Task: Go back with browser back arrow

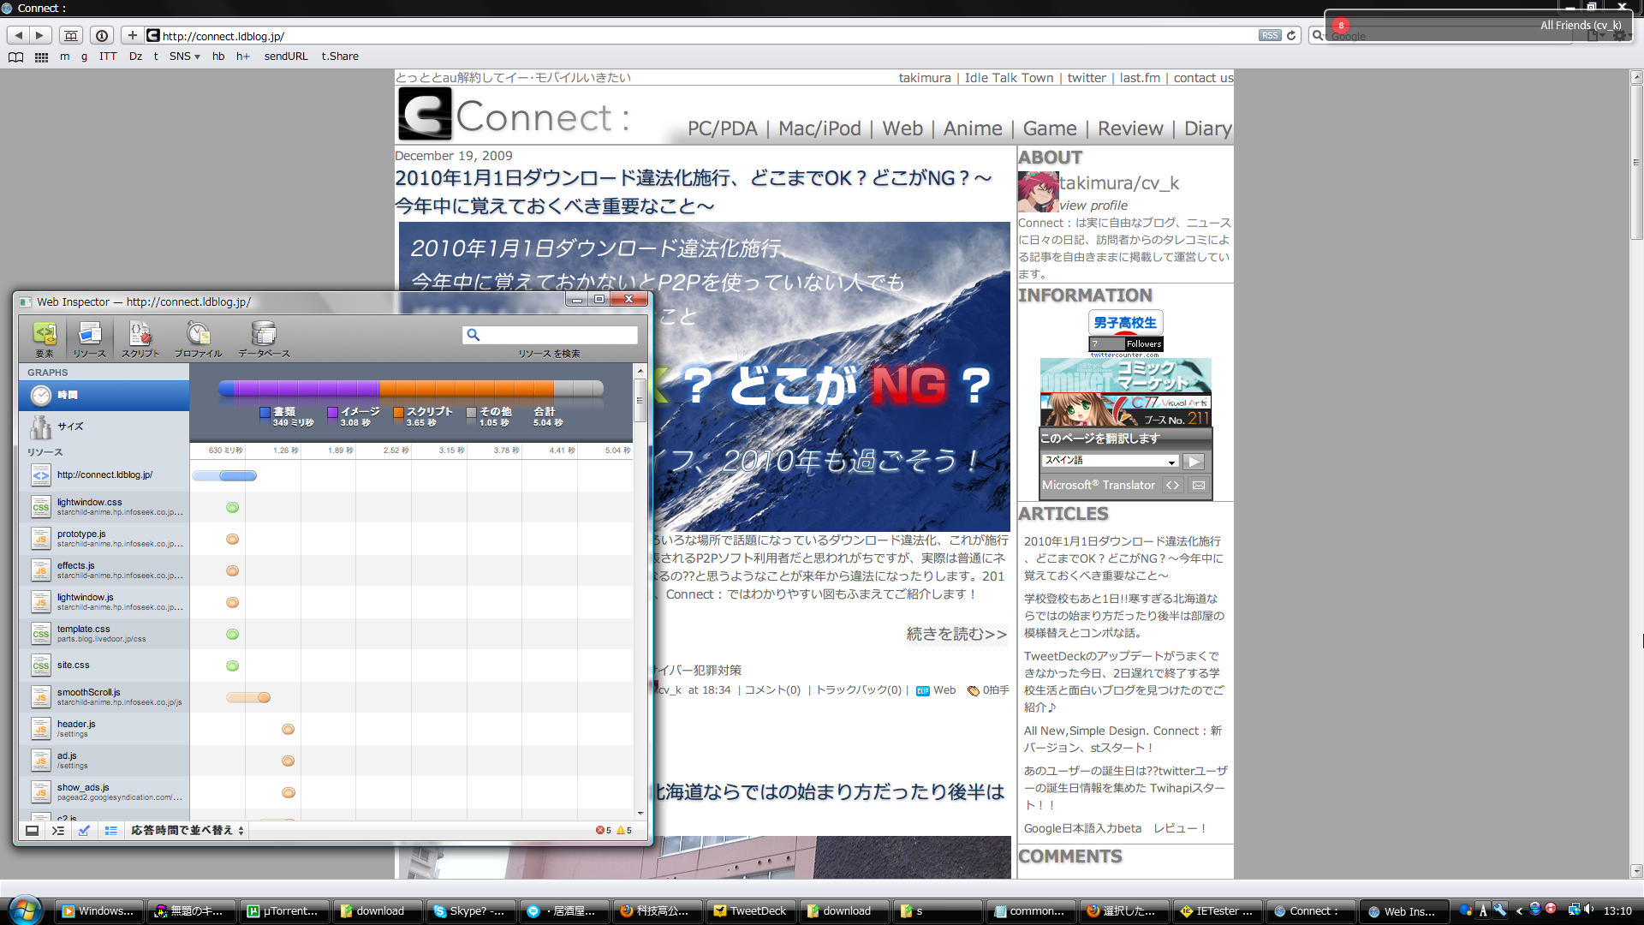Action: (x=18, y=35)
